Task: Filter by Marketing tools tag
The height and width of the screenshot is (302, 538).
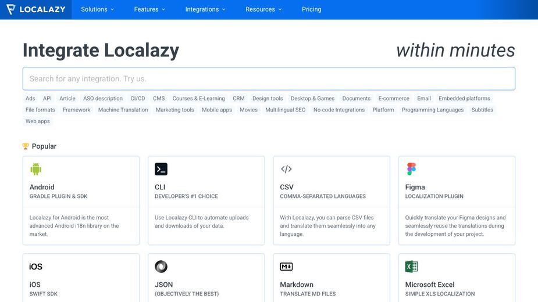Action: [175, 110]
